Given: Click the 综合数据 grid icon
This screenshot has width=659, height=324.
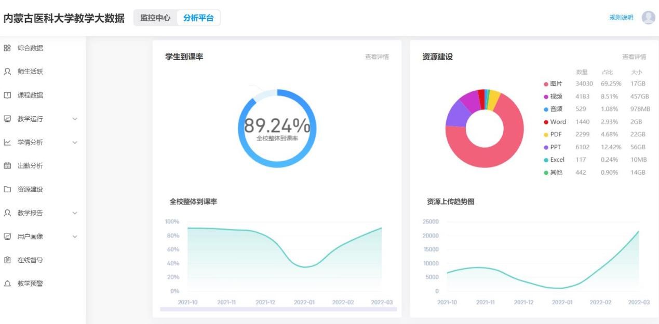Looking at the screenshot, I should (7, 48).
